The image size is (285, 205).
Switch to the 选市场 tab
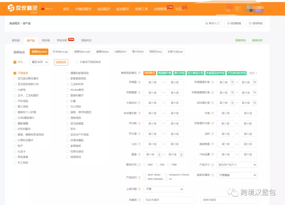point(46,40)
